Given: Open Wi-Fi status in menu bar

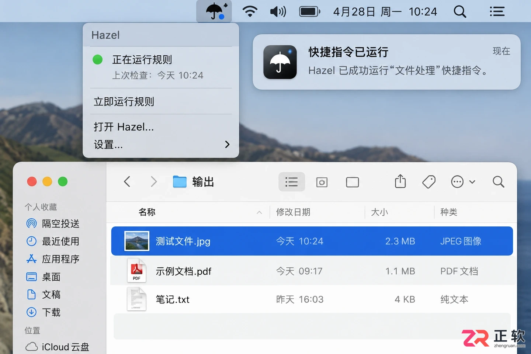Looking at the screenshot, I should tap(250, 11).
